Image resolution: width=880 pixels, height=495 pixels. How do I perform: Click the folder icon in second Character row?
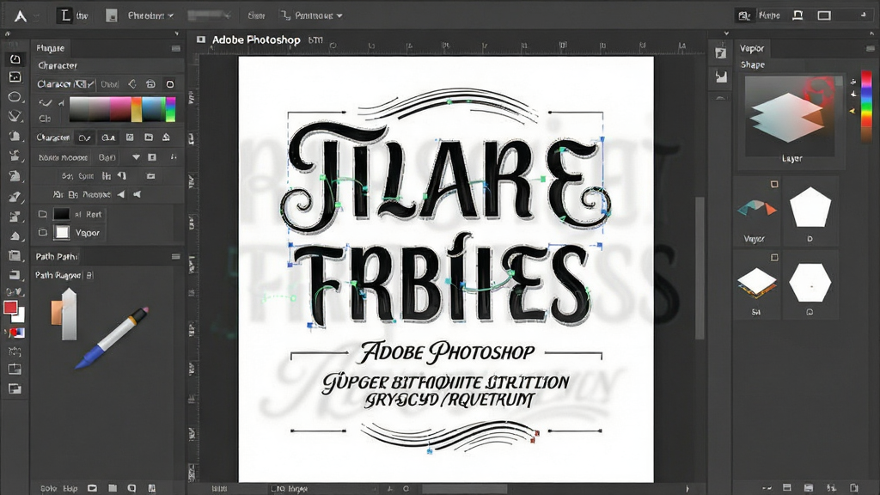(148, 137)
